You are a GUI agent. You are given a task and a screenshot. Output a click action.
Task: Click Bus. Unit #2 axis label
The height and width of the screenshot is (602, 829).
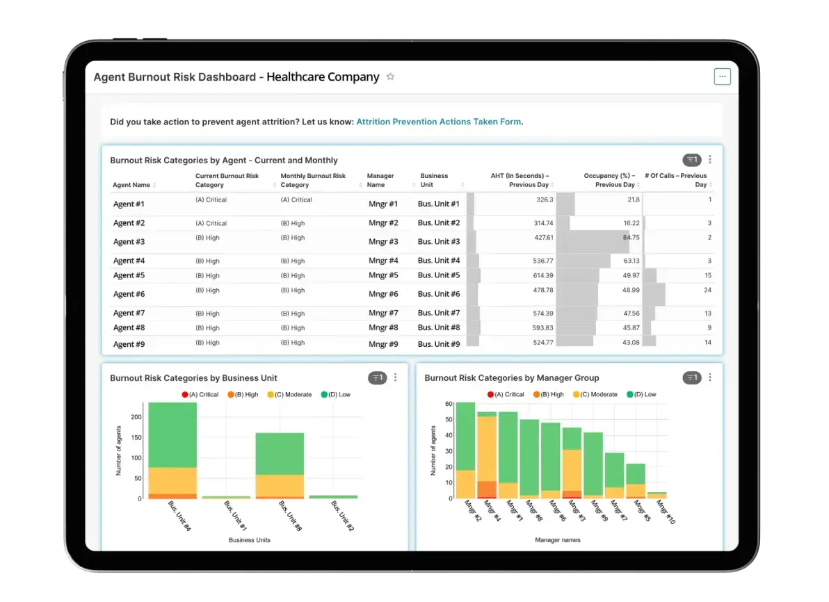343,515
